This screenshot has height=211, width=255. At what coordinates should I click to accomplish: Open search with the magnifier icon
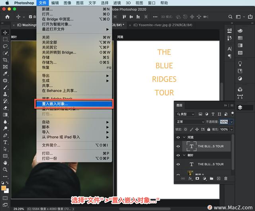pos(230,17)
